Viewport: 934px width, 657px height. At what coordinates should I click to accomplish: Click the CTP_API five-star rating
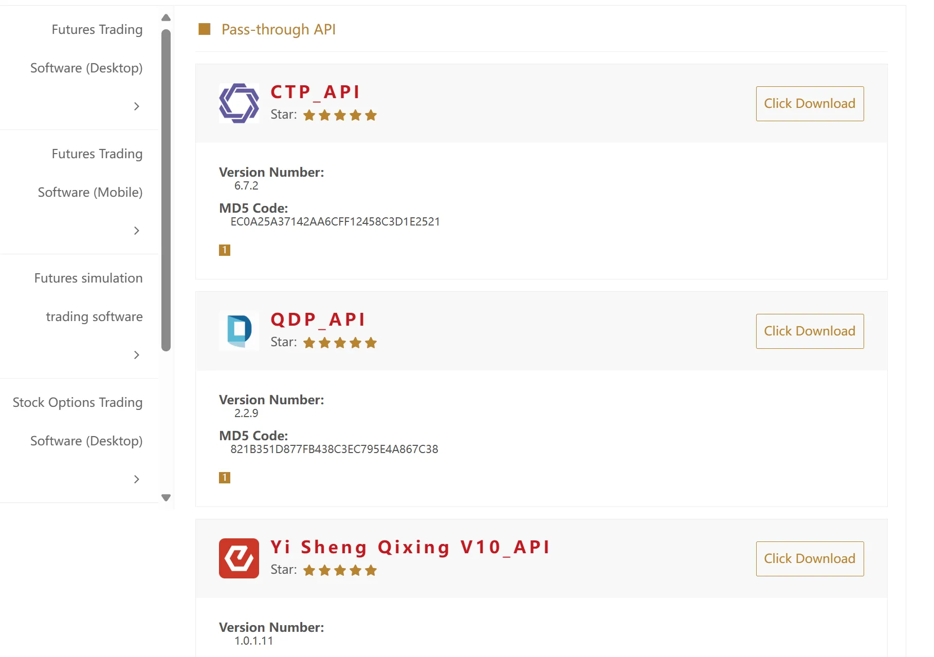[x=340, y=115]
